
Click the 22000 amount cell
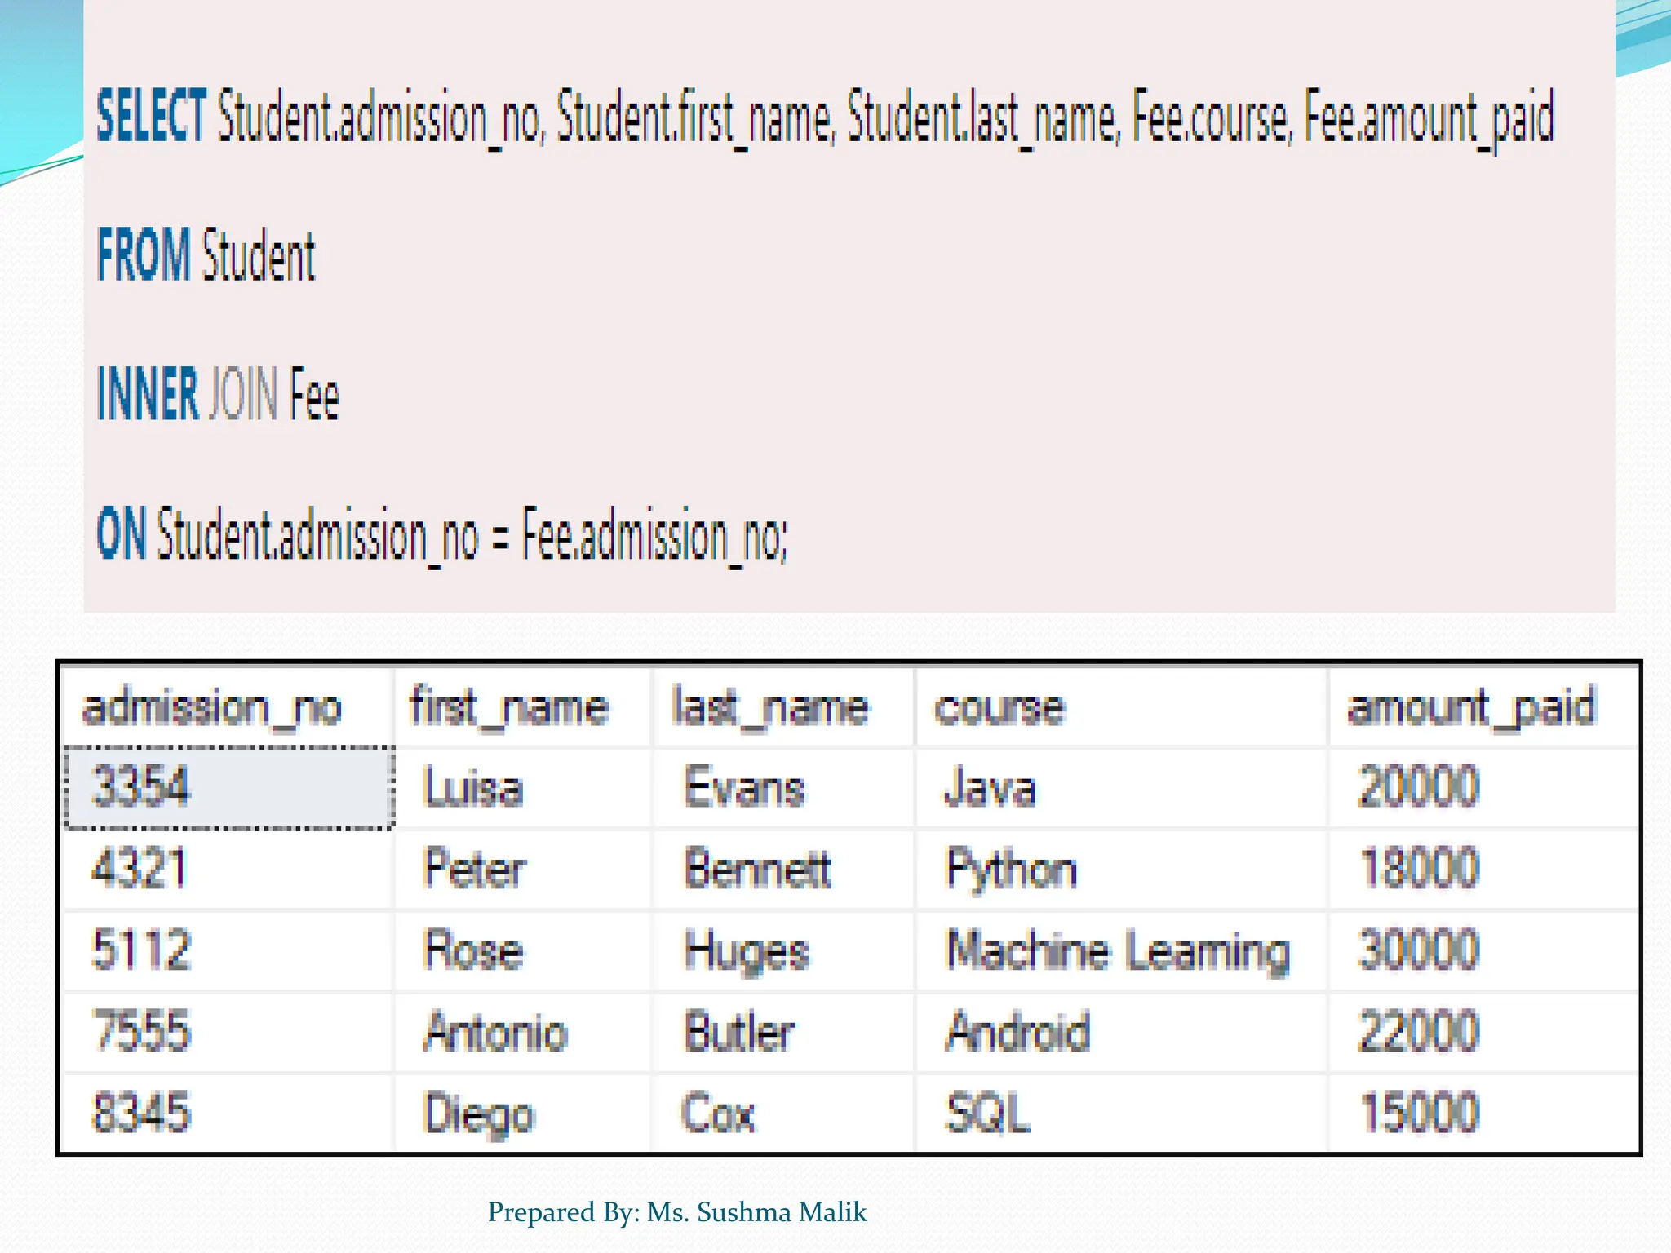click(1418, 1032)
